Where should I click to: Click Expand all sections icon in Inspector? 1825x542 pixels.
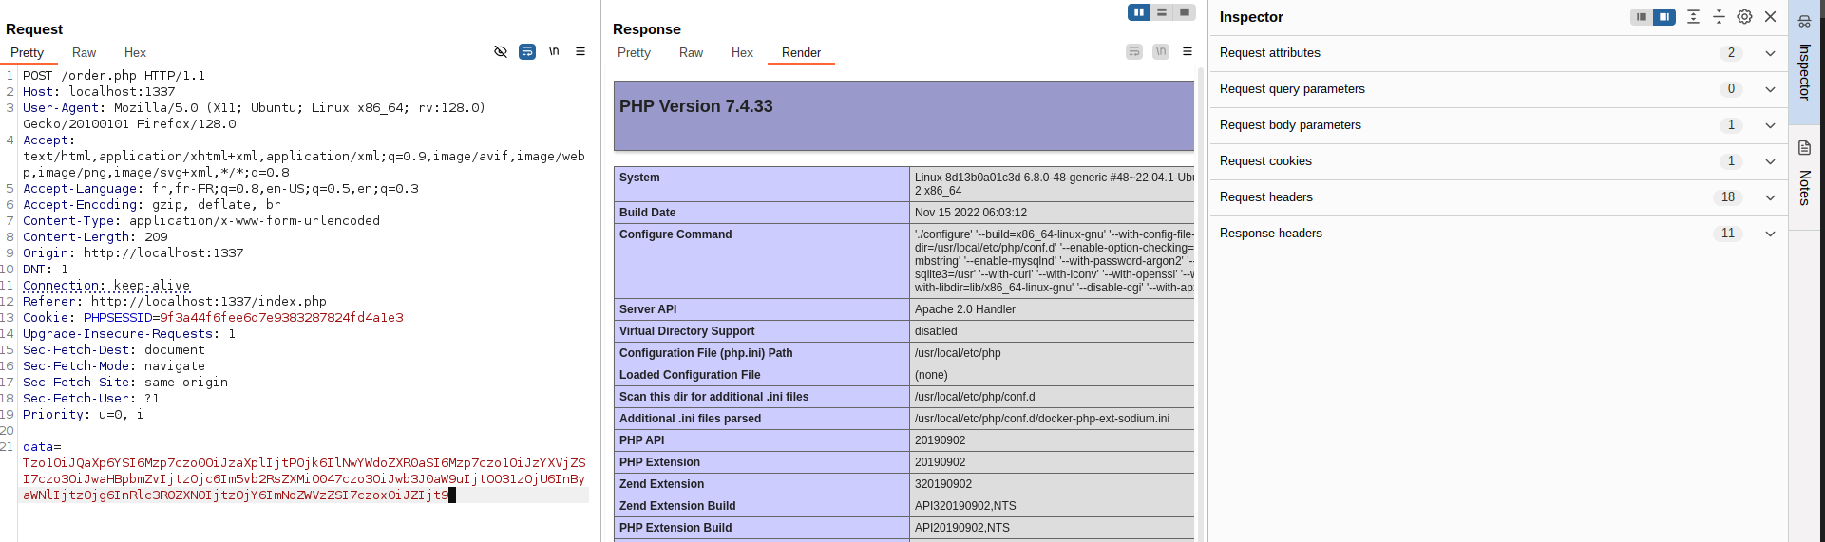[1693, 17]
